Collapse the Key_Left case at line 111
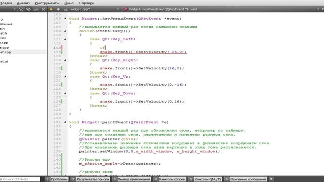324x182 pixels. pyautogui.click(x=65, y=39)
